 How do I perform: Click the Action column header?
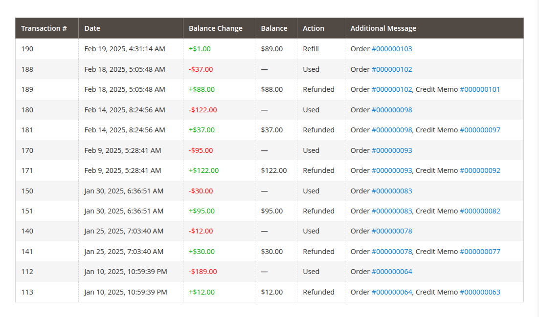(314, 28)
